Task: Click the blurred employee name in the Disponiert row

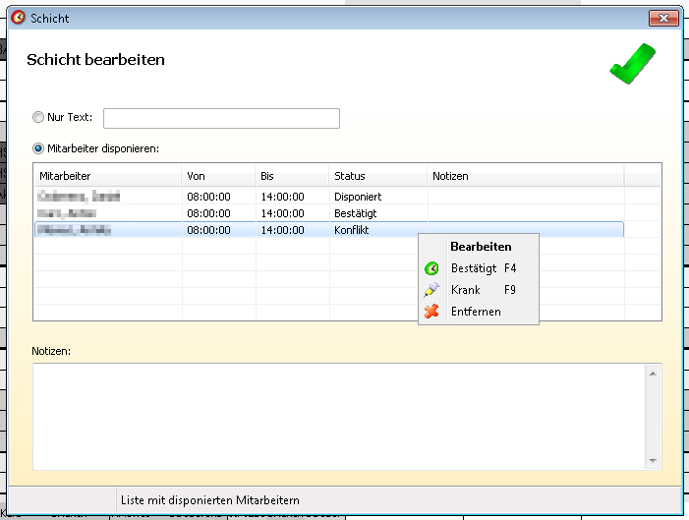Action: pyautogui.click(x=79, y=196)
